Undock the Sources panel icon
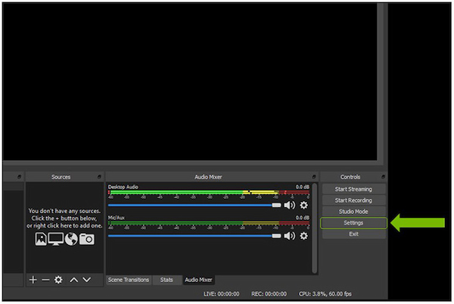This screenshot has width=454, height=304. click(99, 176)
